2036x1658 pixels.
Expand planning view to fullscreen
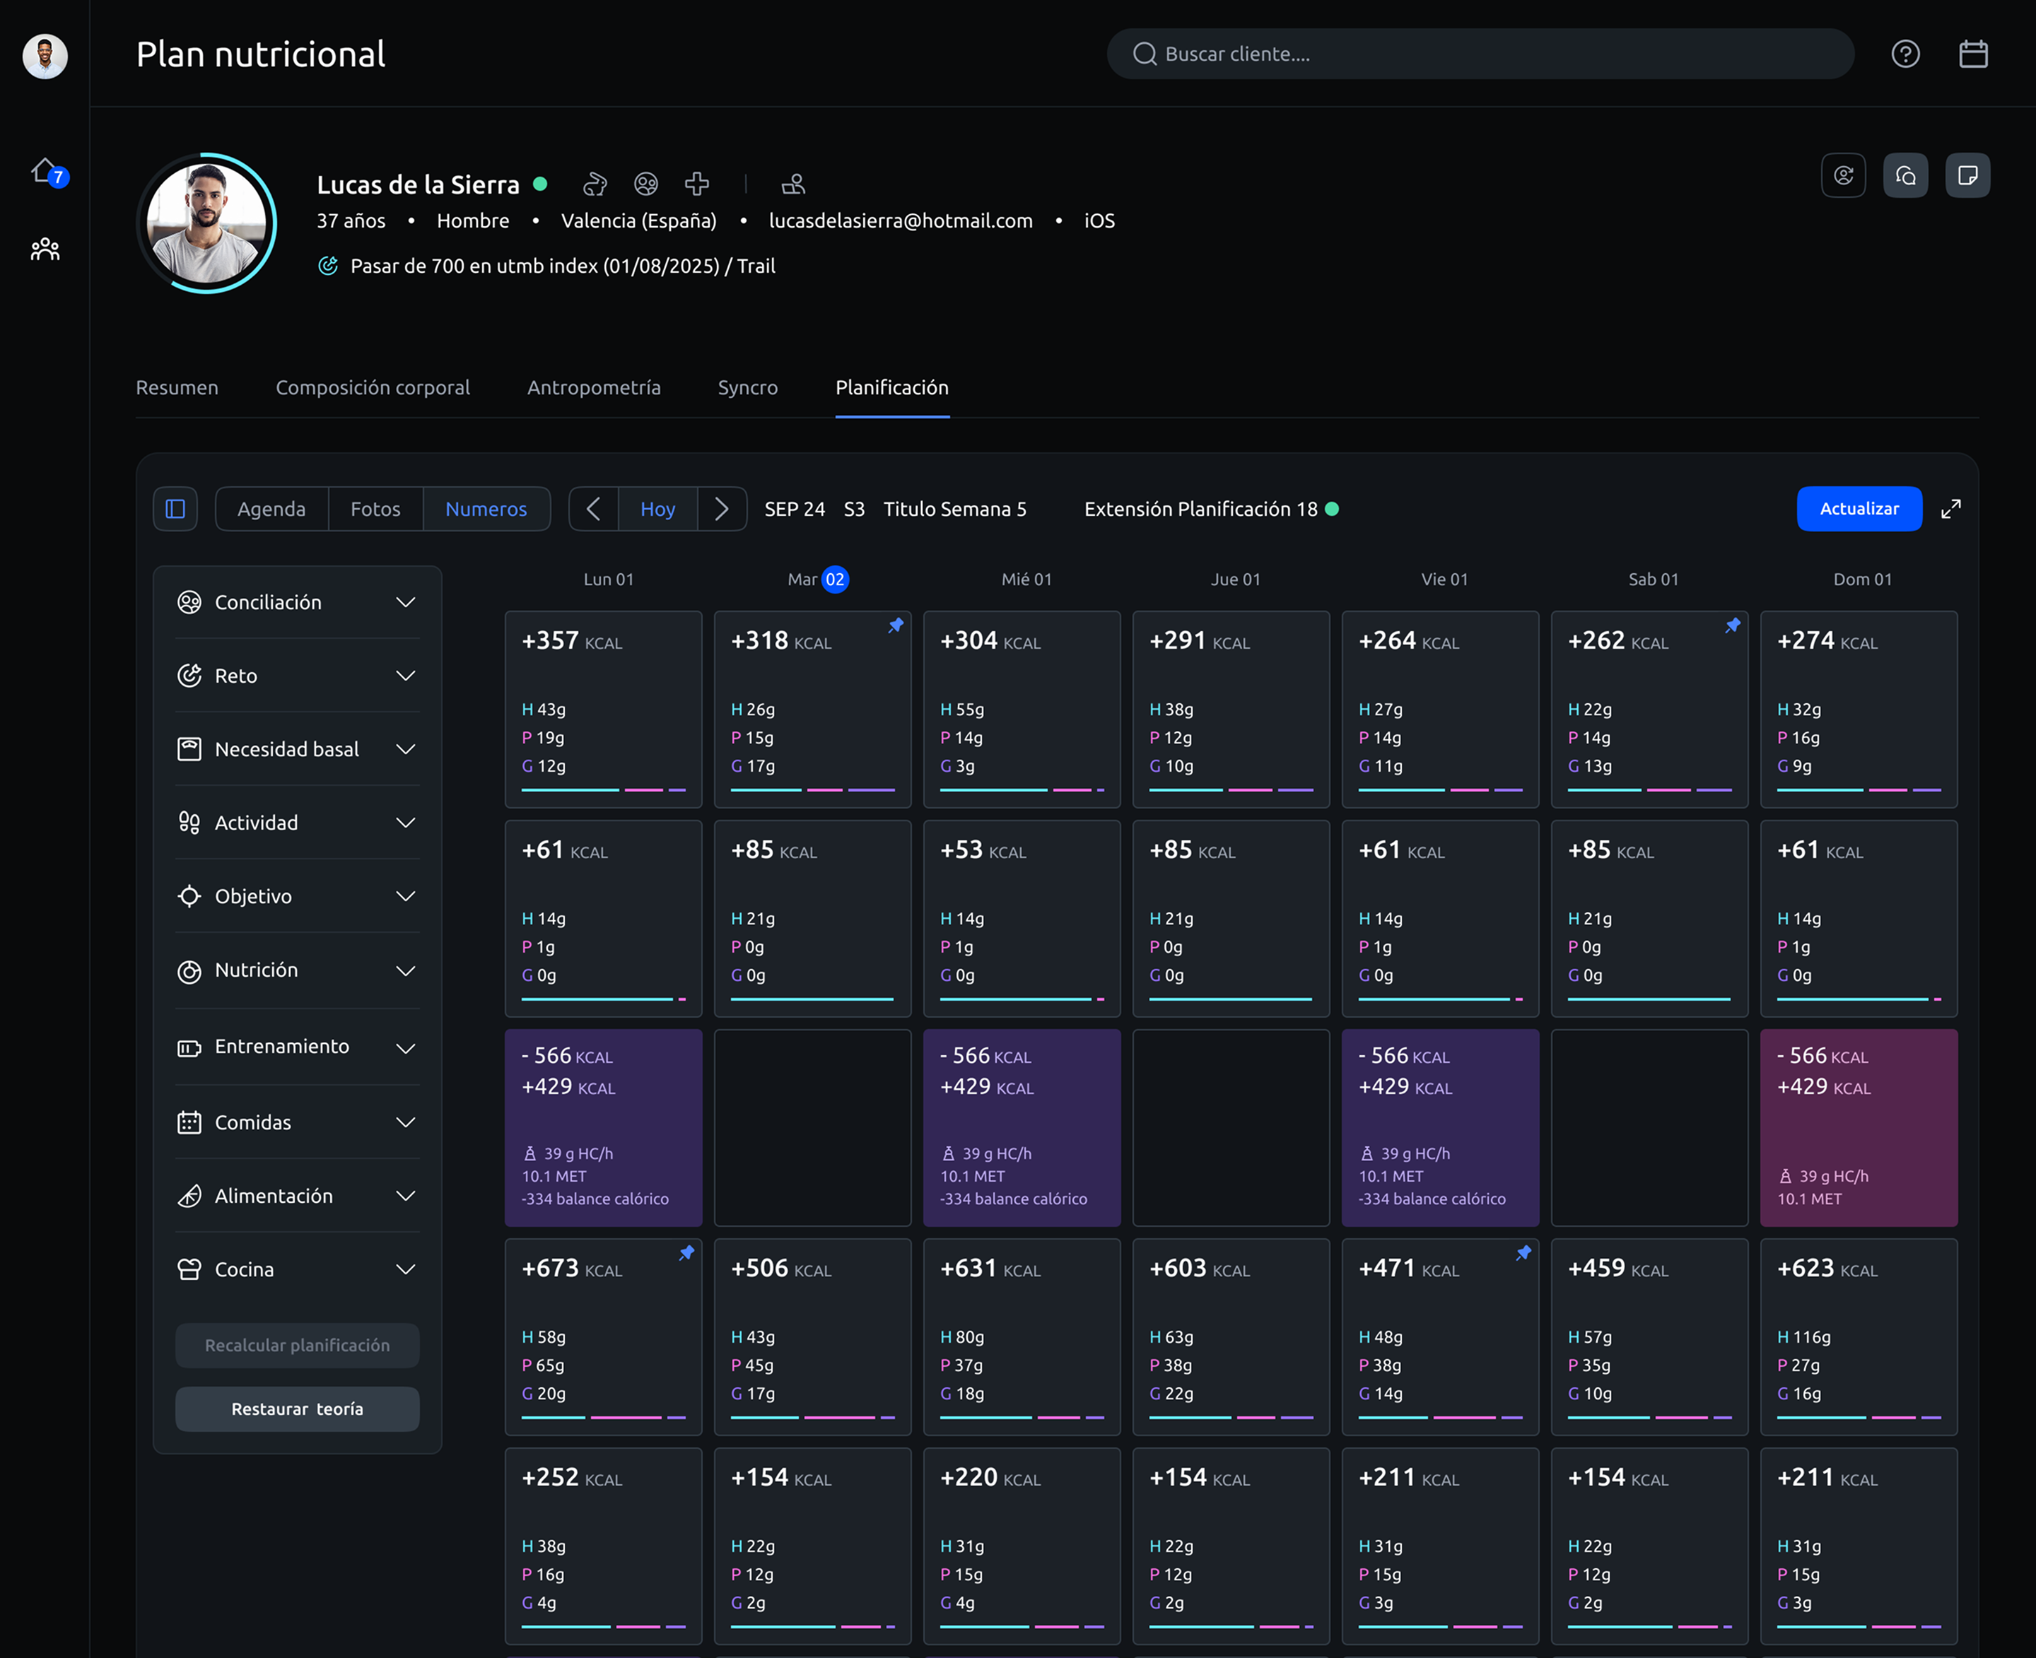(1951, 509)
